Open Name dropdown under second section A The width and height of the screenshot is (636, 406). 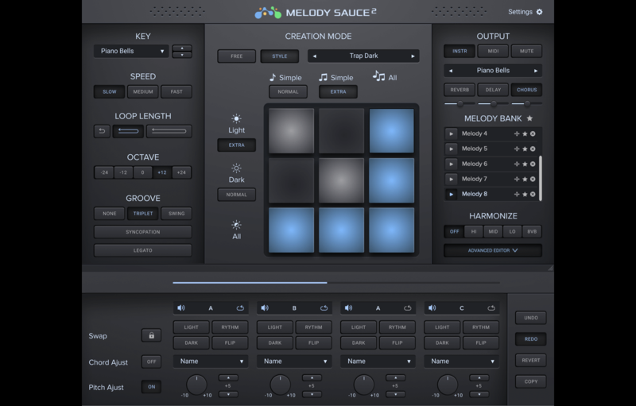click(378, 361)
